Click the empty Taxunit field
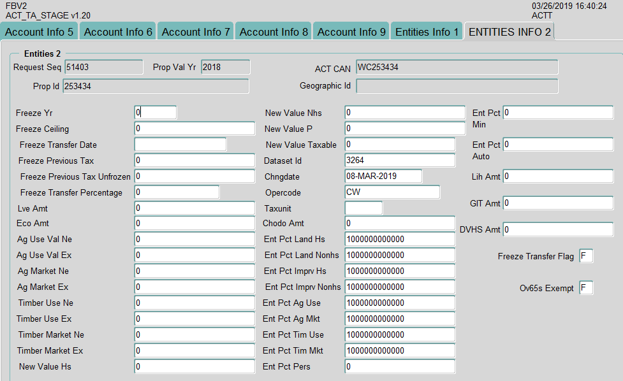623x381 pixels. pos(363,208)
